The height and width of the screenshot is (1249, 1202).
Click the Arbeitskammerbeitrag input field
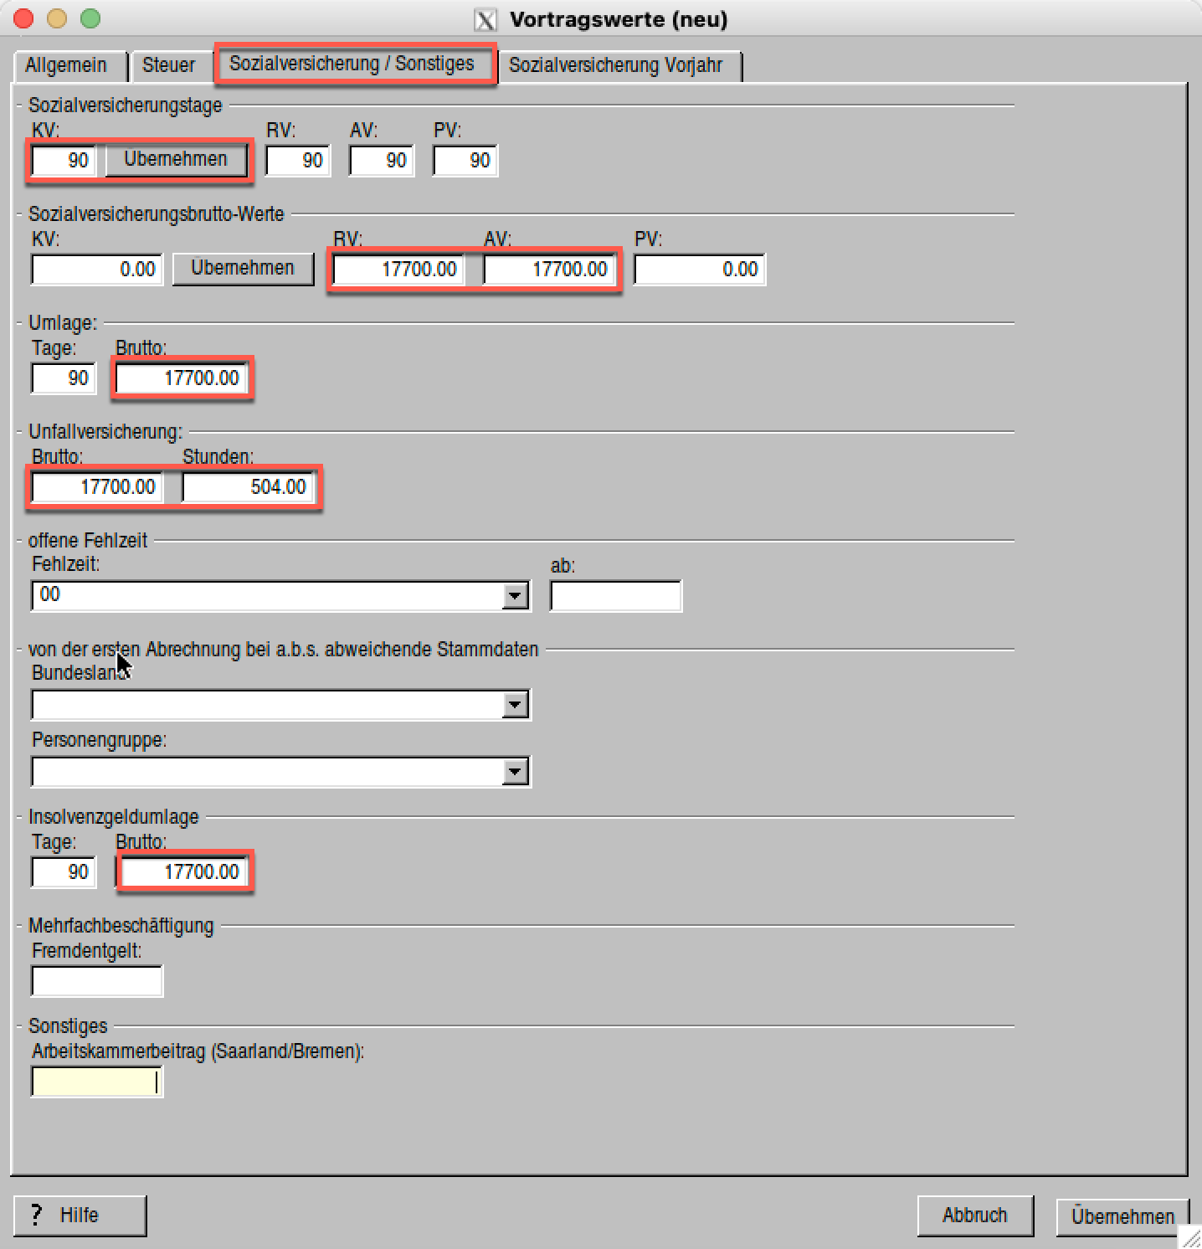[x=96, y=1082]
